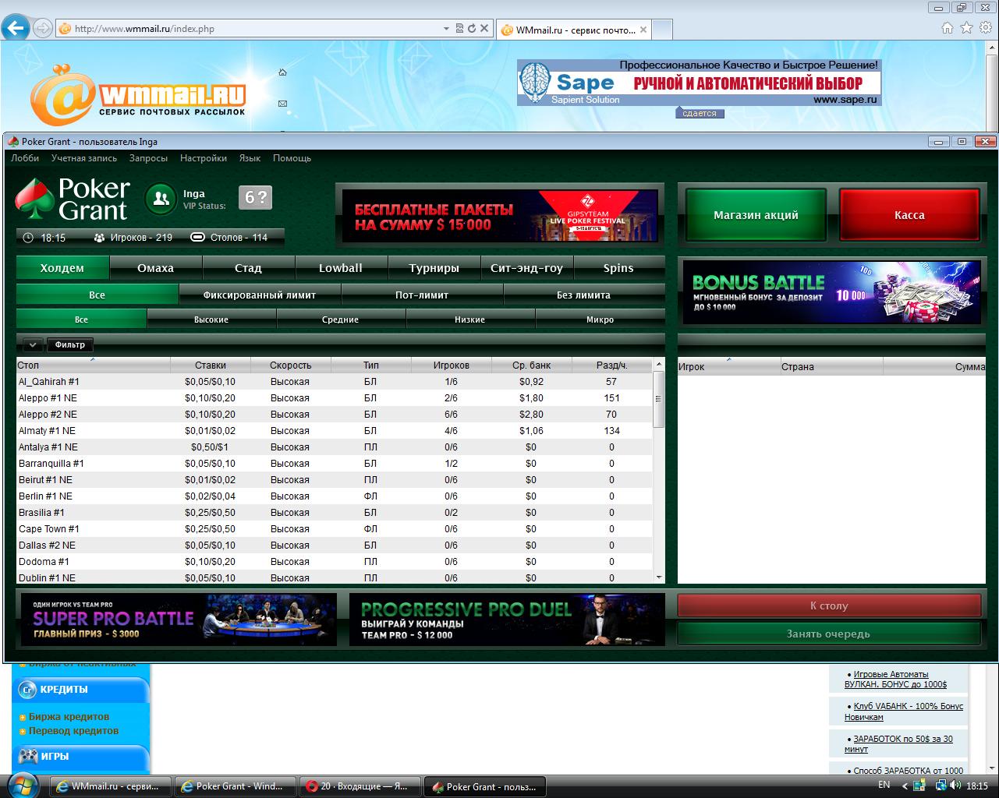Toggle compatibility view icon in address bar
Screen dimensions: 999x798
[459, 29]
